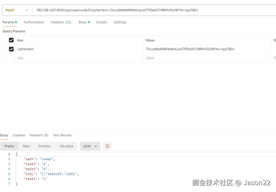Viewport: 276px width, 192px height.
Task: Click the ciphertext key cell
Action: pyautogui.click(x=79, y=49)
